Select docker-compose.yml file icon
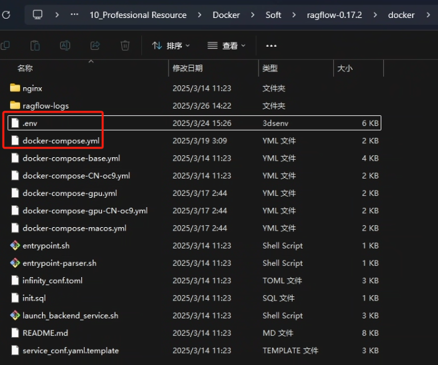Image resolution: width=438 pixels, height=365 pixels. click(15, 141)
